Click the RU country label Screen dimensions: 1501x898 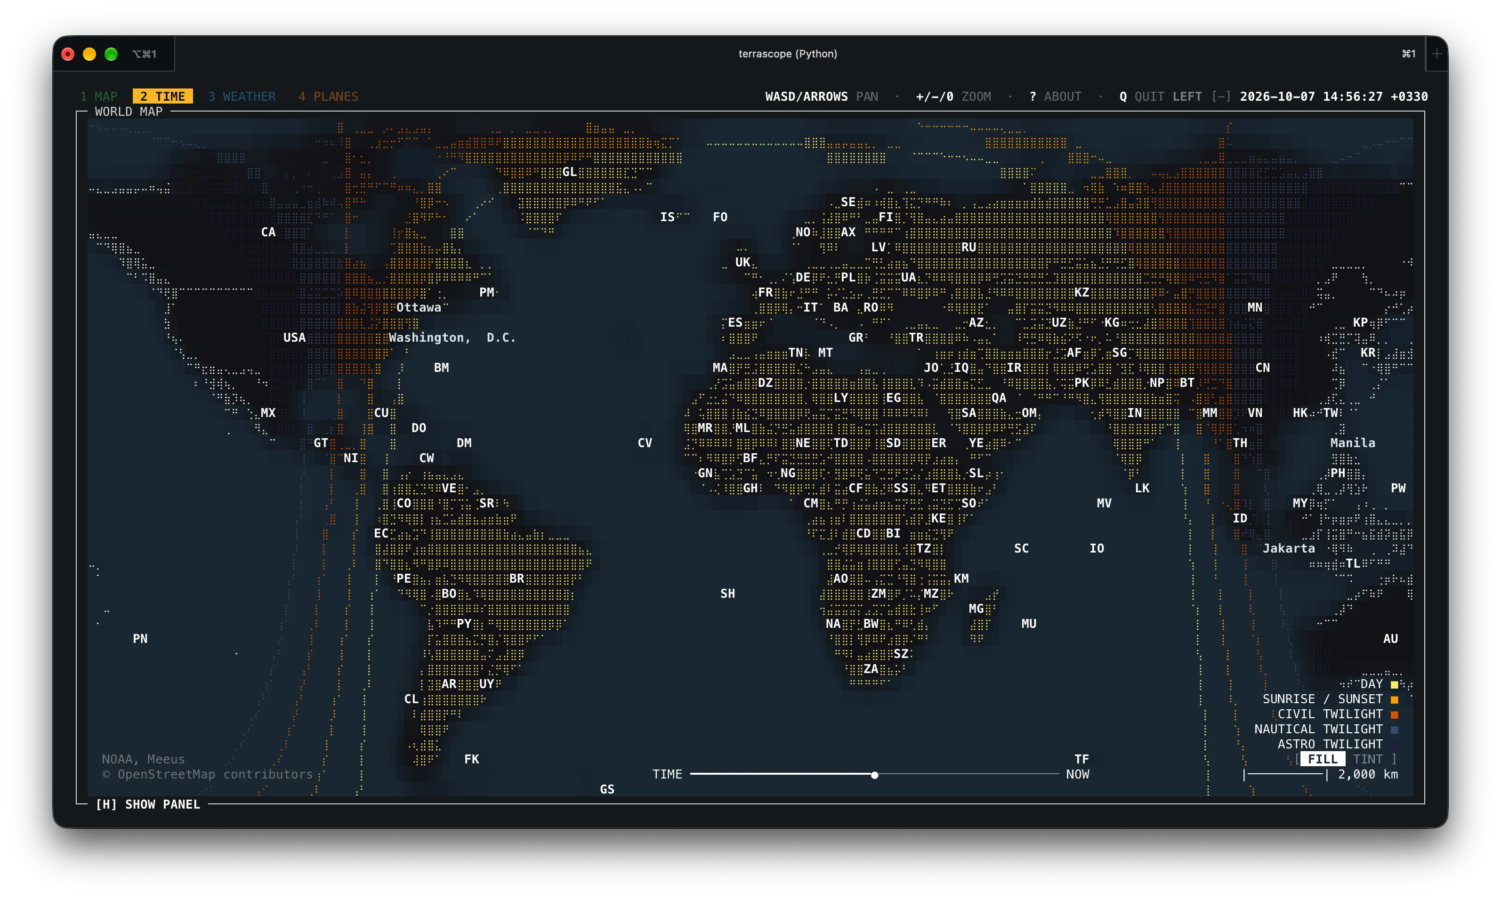pos(968,247)
